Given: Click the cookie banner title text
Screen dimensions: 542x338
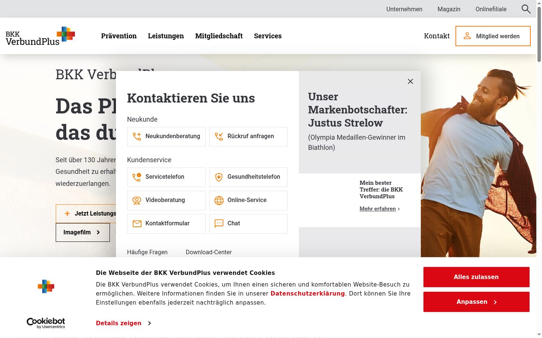Looking at the screenshot, I should (x=186, y=273).
